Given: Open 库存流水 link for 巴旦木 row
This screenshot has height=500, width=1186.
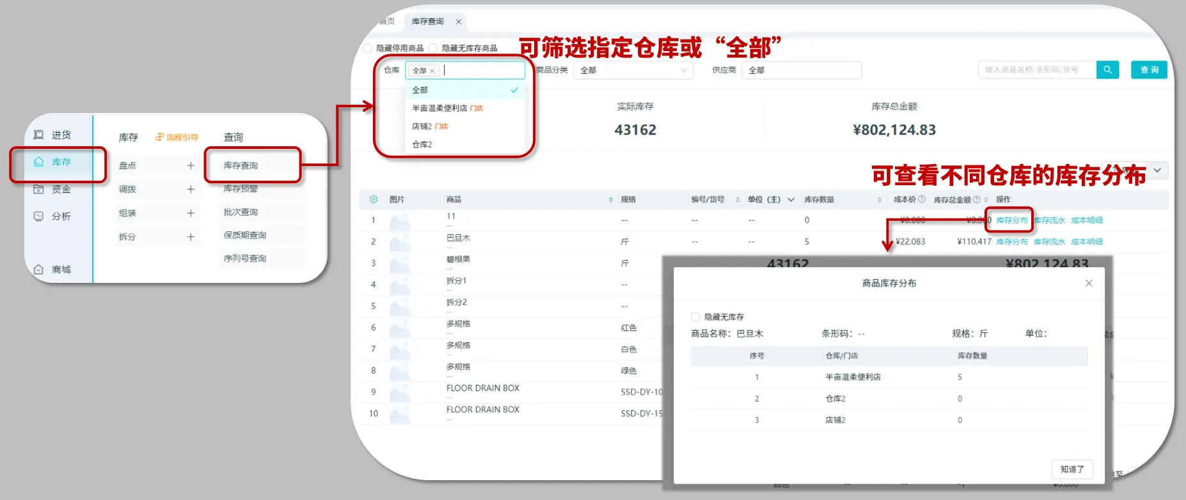Looking at the screenshot, I should 1049,242.
